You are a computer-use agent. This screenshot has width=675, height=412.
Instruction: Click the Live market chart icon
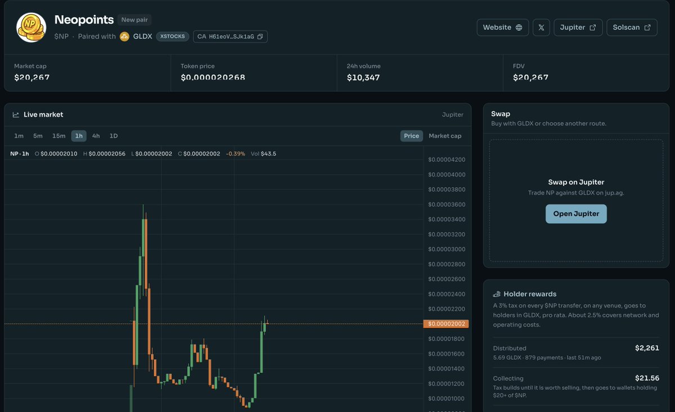[x=16, y=115]
